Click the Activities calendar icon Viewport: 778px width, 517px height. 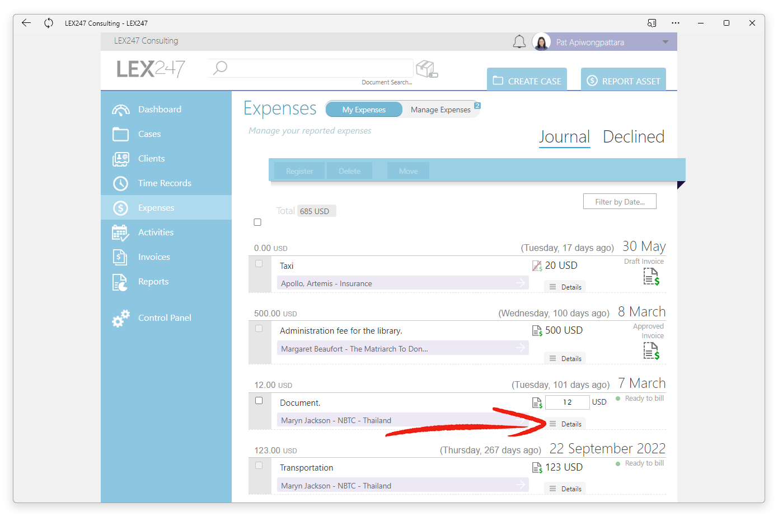(x=120, y=233)
